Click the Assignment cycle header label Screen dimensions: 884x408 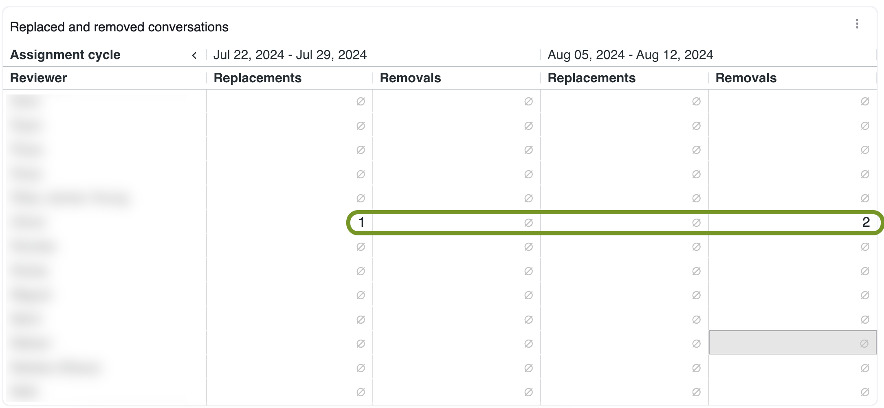(65, 55)
